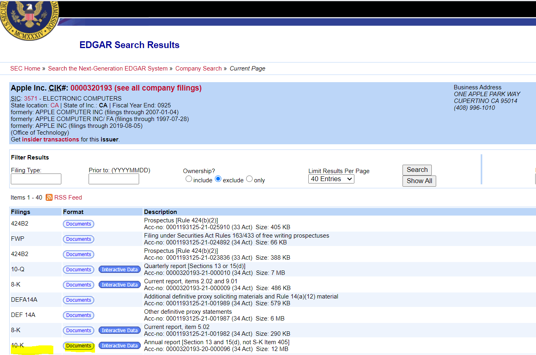
Task: Focus the Prior to date input field
Action: tap(114, 179)
